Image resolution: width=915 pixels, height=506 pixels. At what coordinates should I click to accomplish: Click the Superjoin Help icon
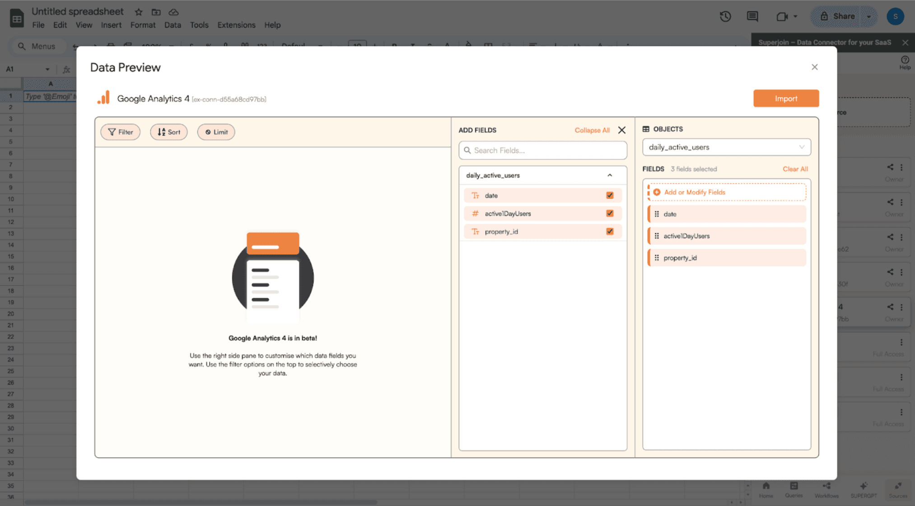905,62
